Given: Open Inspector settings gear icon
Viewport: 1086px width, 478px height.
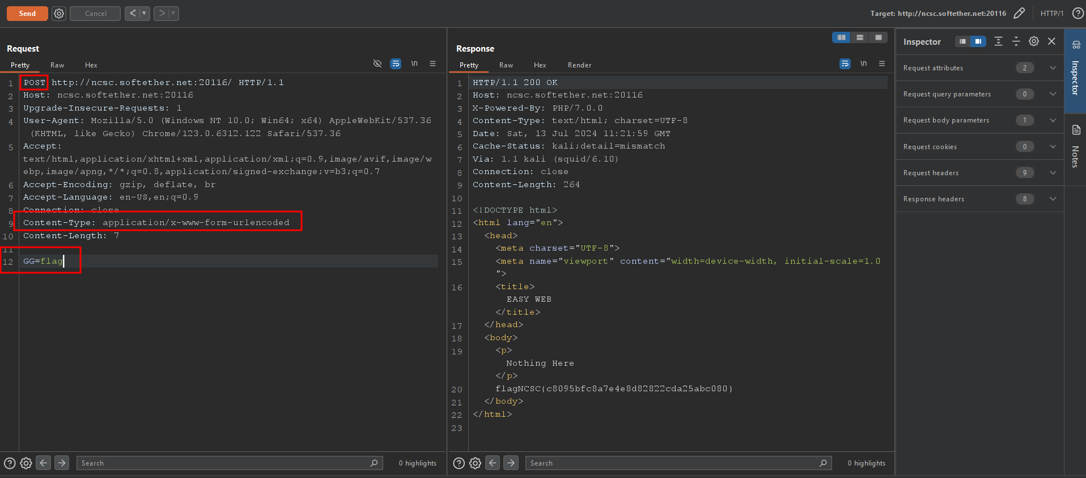Looking at the screenshot, I should [1034, 41].
